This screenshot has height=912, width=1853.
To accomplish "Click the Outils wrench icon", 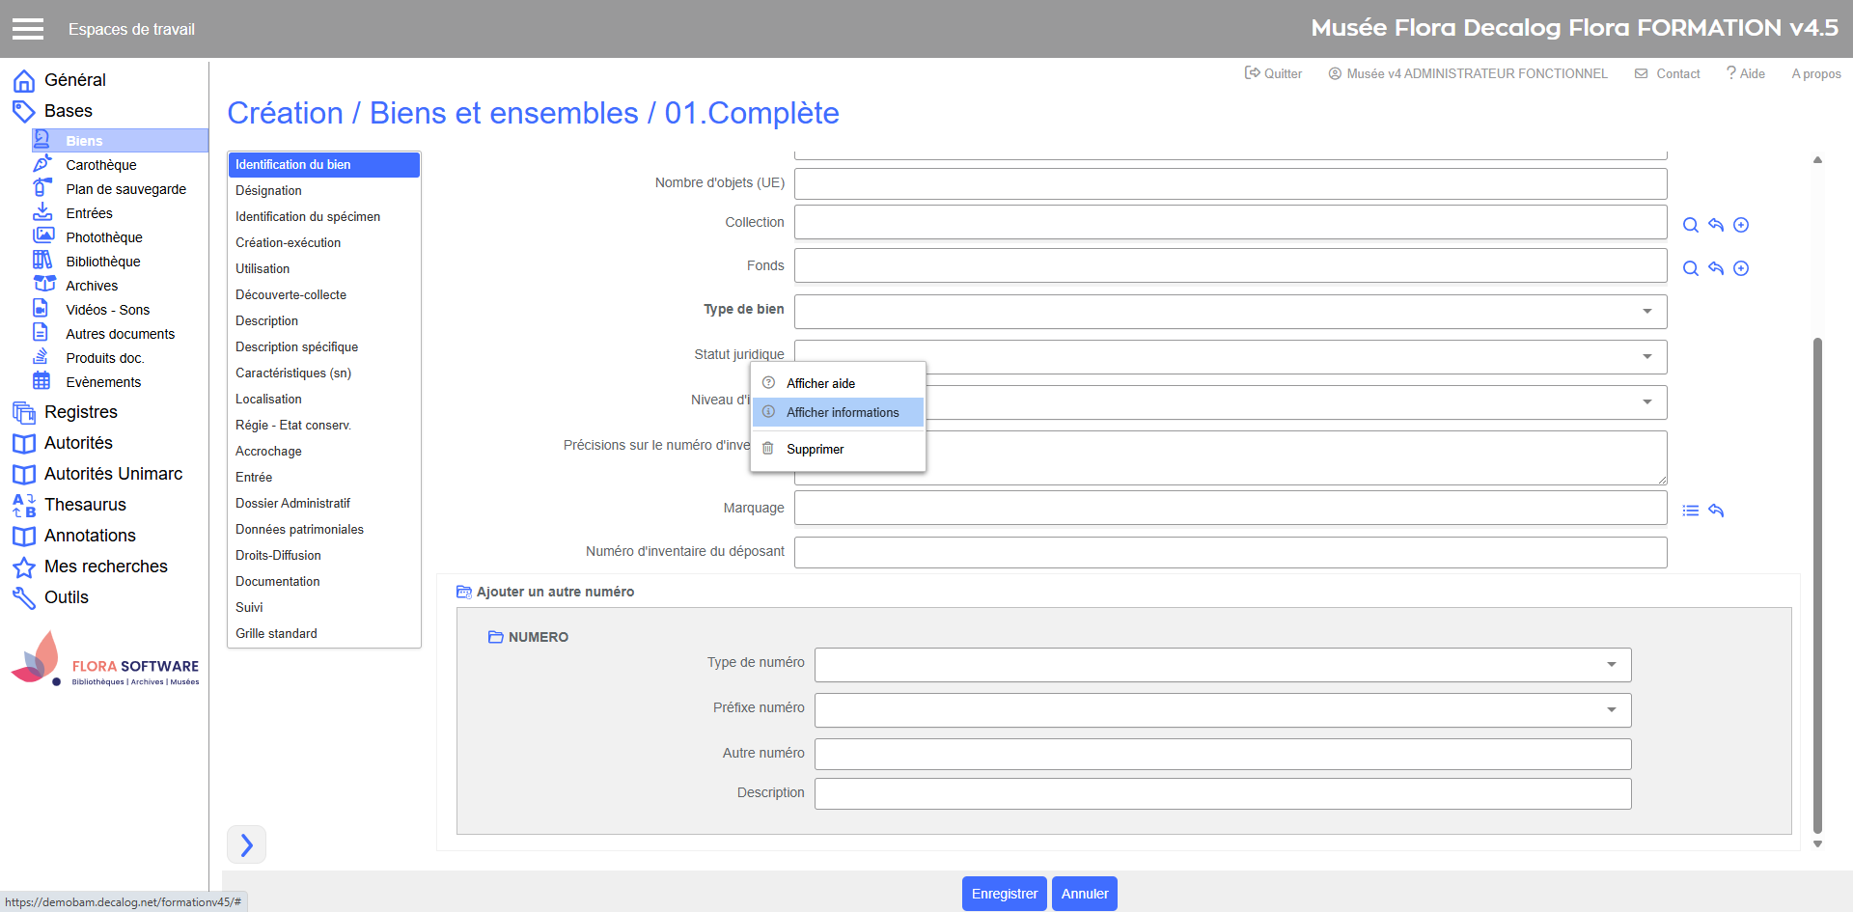I will click(x=24, y=597).
